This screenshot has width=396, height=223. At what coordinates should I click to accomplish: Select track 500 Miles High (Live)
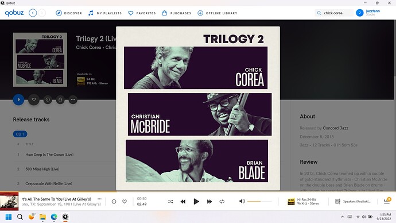point(42,169)
